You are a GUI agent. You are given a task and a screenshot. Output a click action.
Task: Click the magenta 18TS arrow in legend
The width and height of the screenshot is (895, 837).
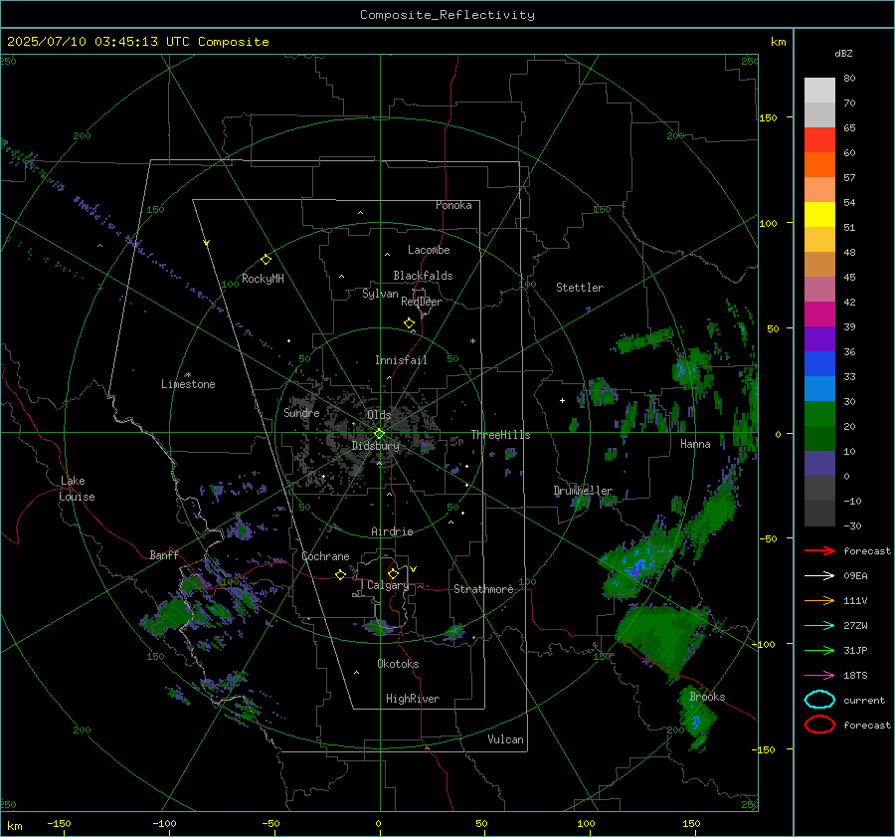point(819,676)
